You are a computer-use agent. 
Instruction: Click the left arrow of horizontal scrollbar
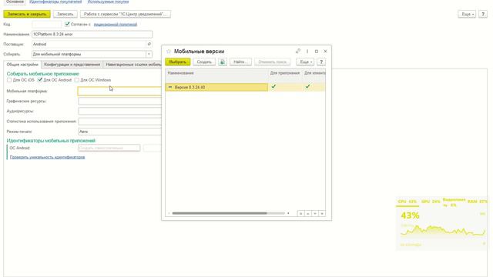point(169,213)
